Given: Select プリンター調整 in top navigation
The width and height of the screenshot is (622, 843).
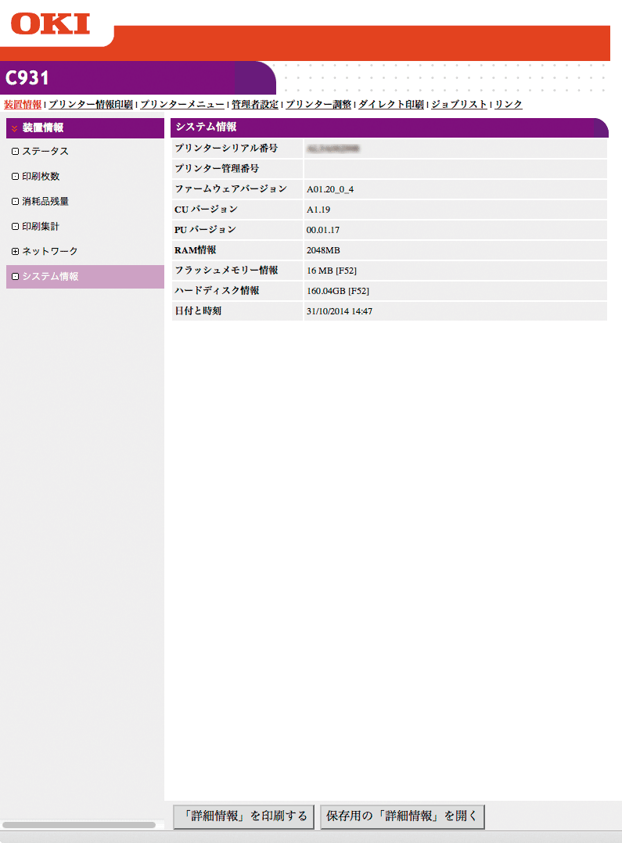Looking at the screenshot, I should pyautogui.click(x=318, y=104).
